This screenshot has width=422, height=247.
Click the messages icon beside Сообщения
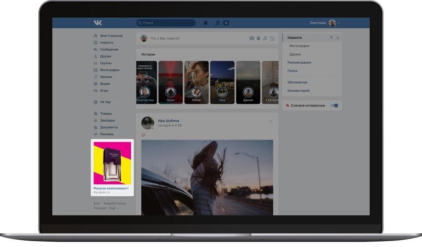tap(96, 50)
